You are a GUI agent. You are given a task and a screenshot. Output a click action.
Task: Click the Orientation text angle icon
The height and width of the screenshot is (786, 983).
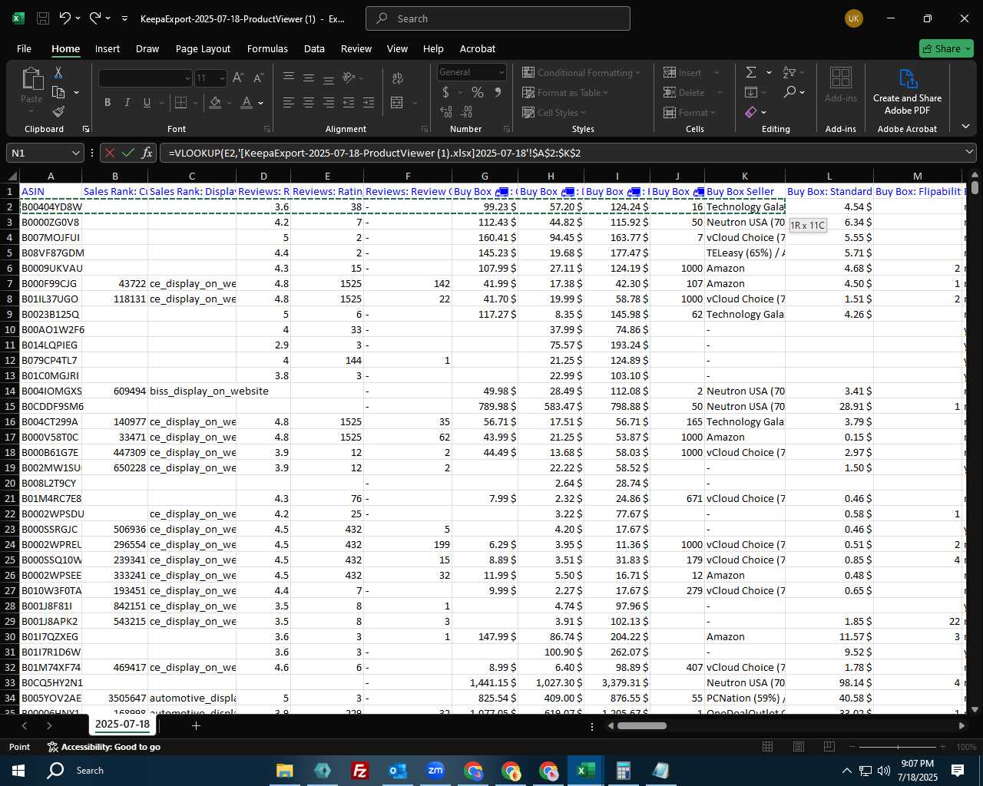pos(349,78)
